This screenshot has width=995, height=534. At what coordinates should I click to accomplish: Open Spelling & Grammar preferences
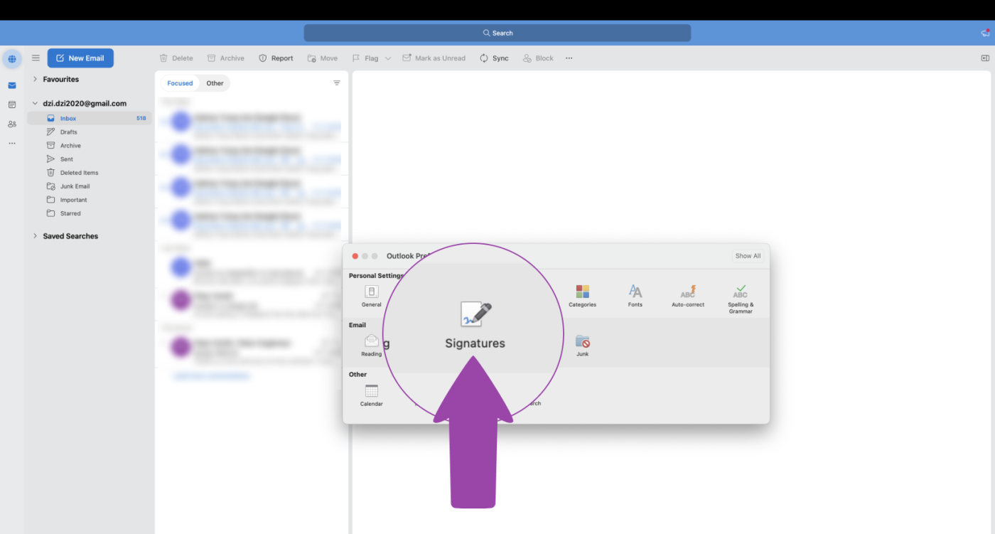click(741, 299)
